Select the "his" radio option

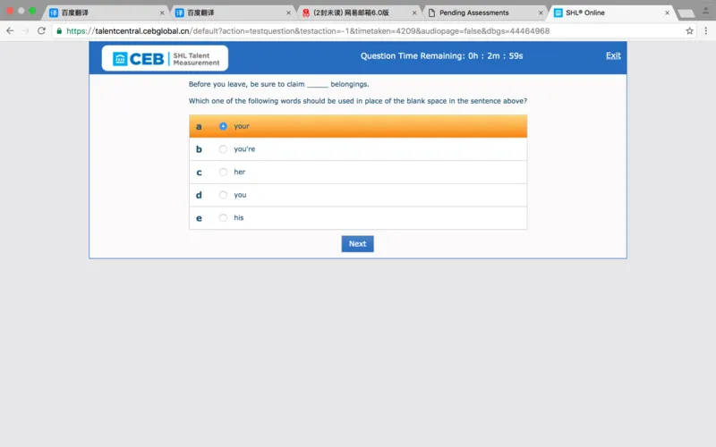click(x=223, y=218)
